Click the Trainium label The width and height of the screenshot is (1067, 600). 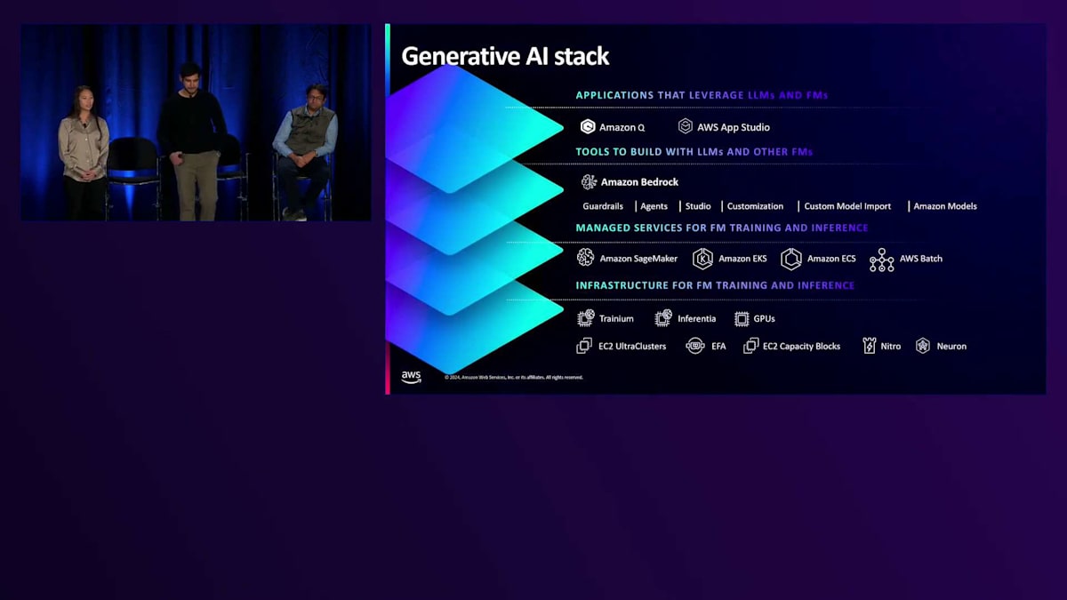click(616, 318)
